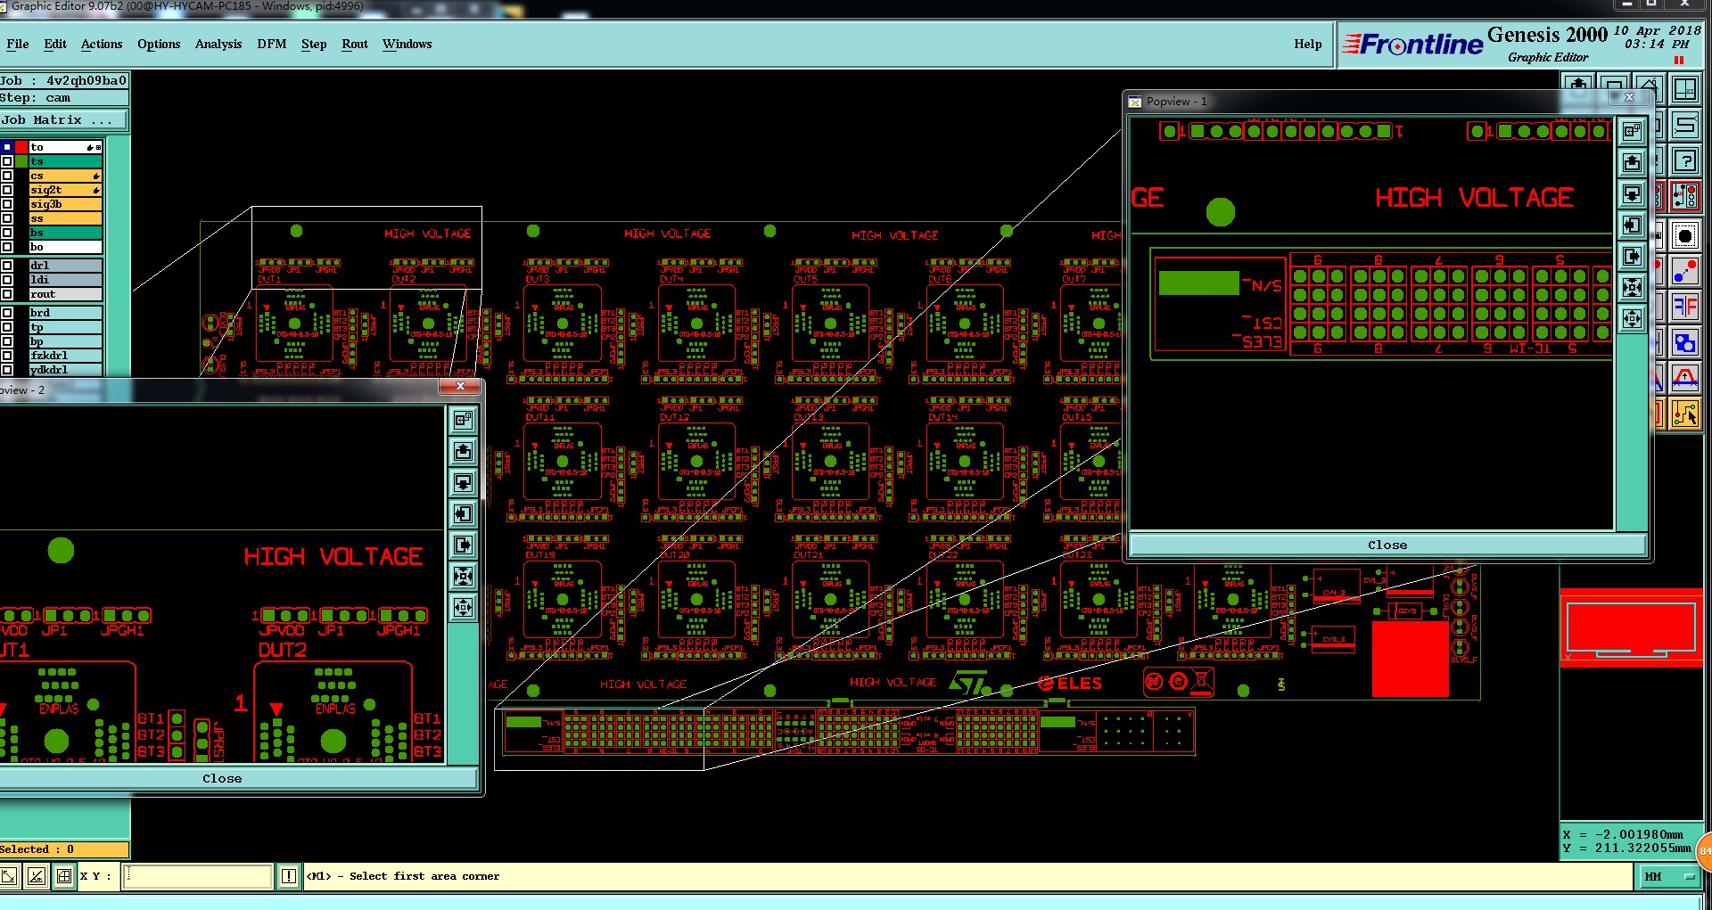
Task: Click the pan up icon in Popview 1
Action: point(1632,162)
